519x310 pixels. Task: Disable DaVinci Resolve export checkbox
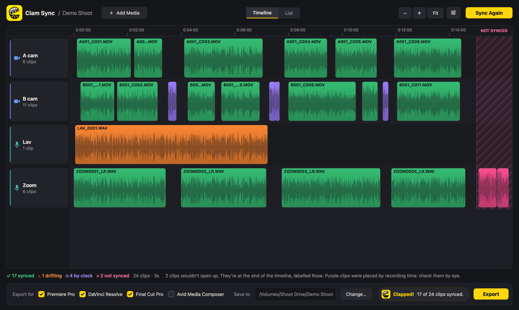click(83, 294)
